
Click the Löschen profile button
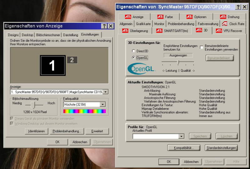pyautogui.click(x=227, y=136)
